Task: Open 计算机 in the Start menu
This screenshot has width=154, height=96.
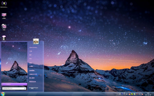Action: (31, 66)
